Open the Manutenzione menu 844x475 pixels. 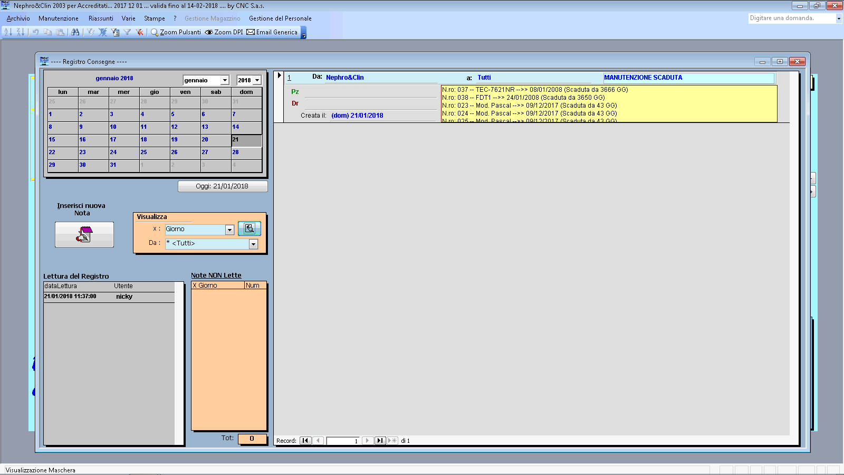pos(58,18)
